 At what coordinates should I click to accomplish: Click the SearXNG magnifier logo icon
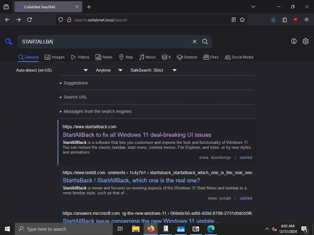9,42
